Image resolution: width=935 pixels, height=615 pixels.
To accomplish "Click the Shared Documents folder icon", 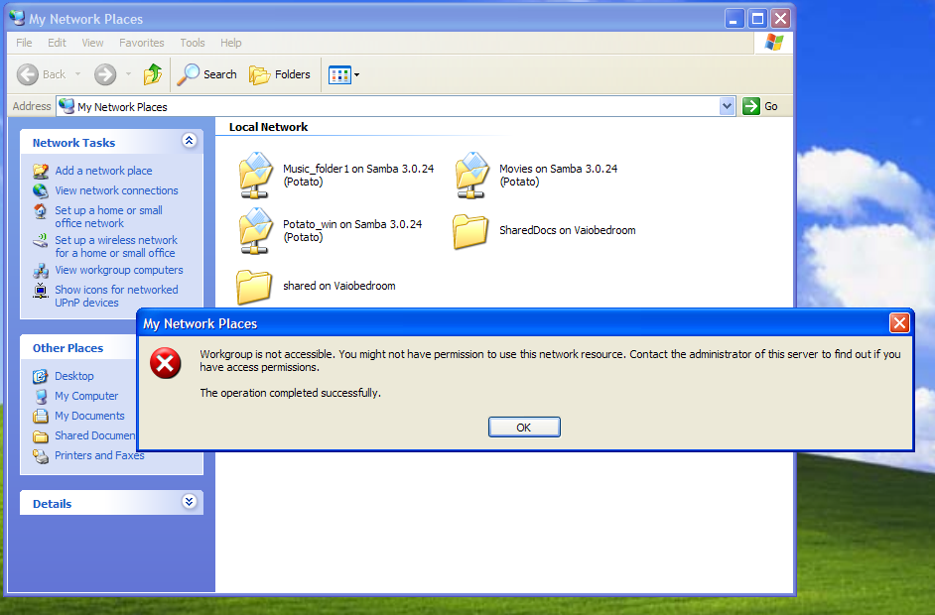I will (41, 436).
